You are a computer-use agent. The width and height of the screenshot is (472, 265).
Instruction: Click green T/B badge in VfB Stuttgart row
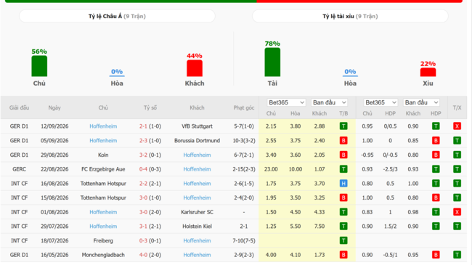tap(343, 126)
